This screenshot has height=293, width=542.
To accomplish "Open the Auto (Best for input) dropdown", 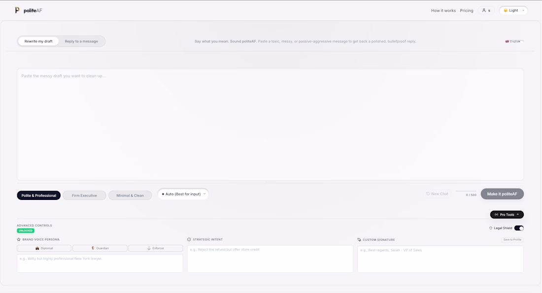I will (183, 194).
